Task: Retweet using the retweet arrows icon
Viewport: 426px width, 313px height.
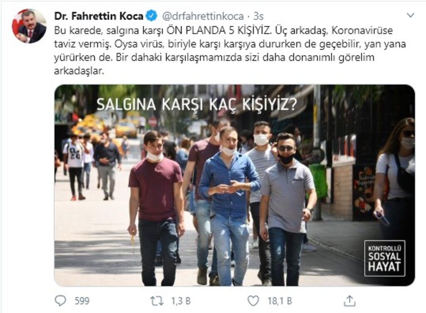Action: click(x=157, y=301)
